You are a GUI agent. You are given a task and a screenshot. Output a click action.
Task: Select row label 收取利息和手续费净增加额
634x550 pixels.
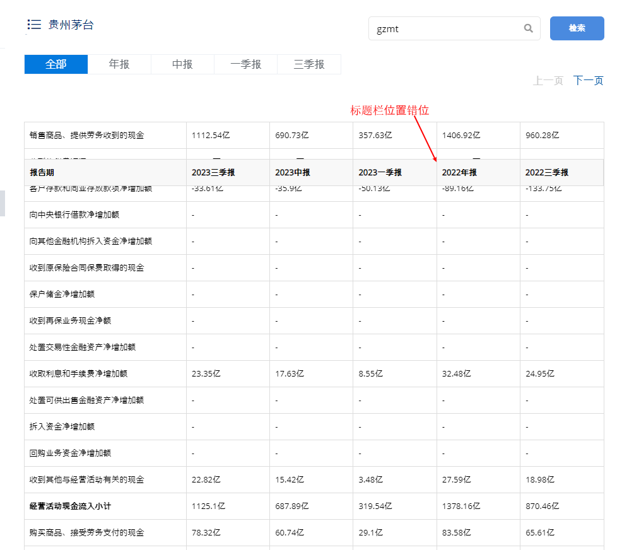(78, 373)
